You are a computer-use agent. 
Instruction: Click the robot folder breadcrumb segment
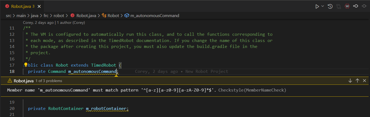59,15
